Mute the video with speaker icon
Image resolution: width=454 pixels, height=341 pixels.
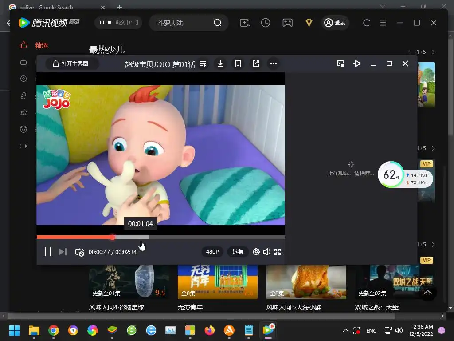[x=266, y=252]
